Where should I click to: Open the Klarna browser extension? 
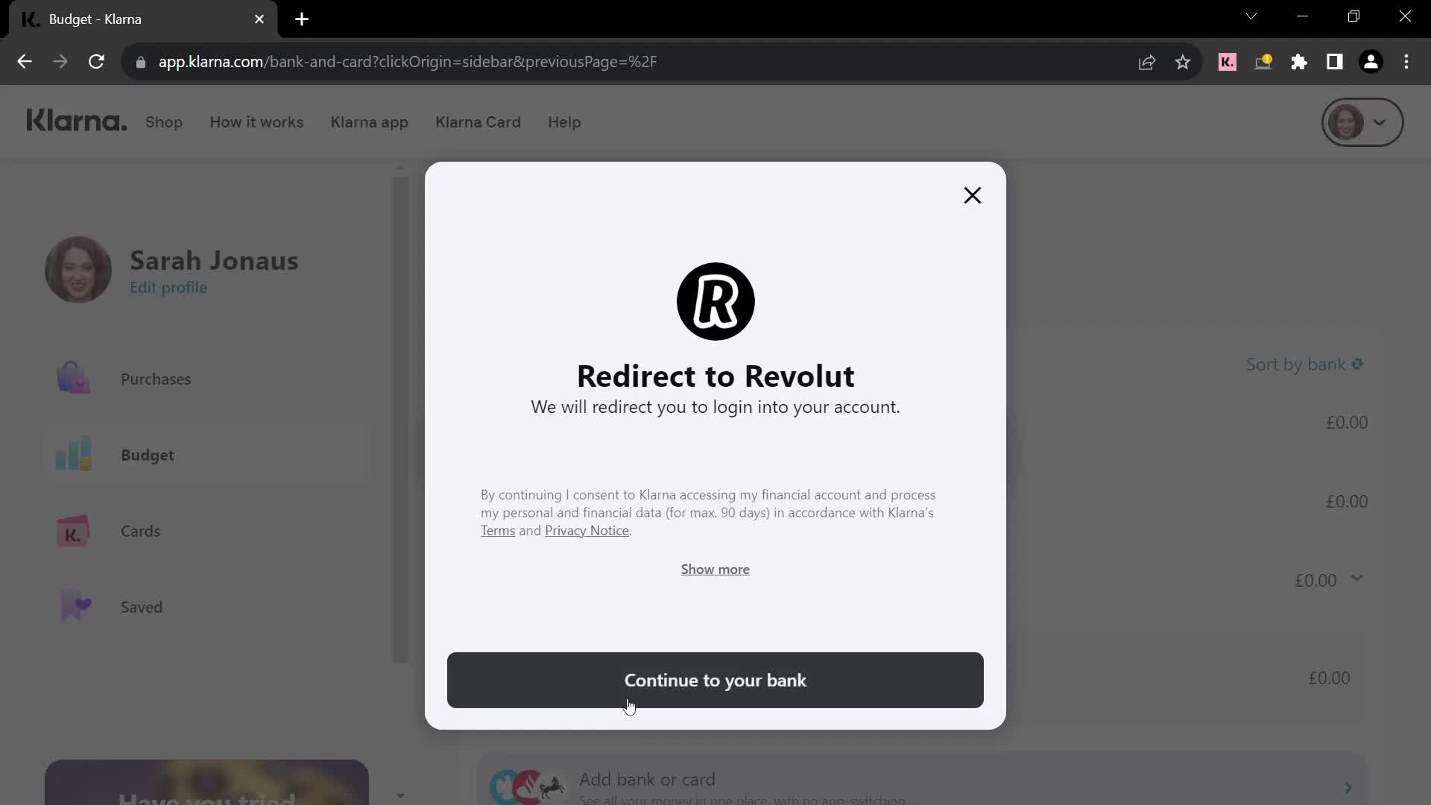click(x=1227, y=62)
